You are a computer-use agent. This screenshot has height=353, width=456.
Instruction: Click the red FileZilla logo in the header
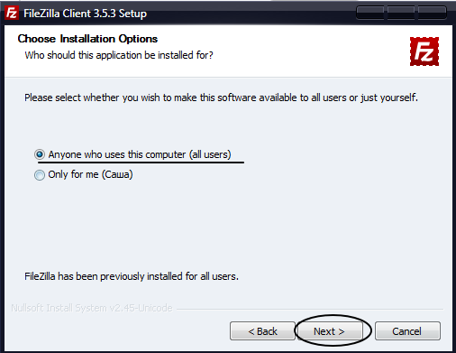(424, 51)
